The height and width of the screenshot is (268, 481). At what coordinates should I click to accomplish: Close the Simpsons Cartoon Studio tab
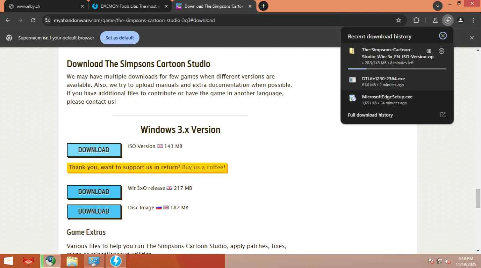tap(250, 6)
